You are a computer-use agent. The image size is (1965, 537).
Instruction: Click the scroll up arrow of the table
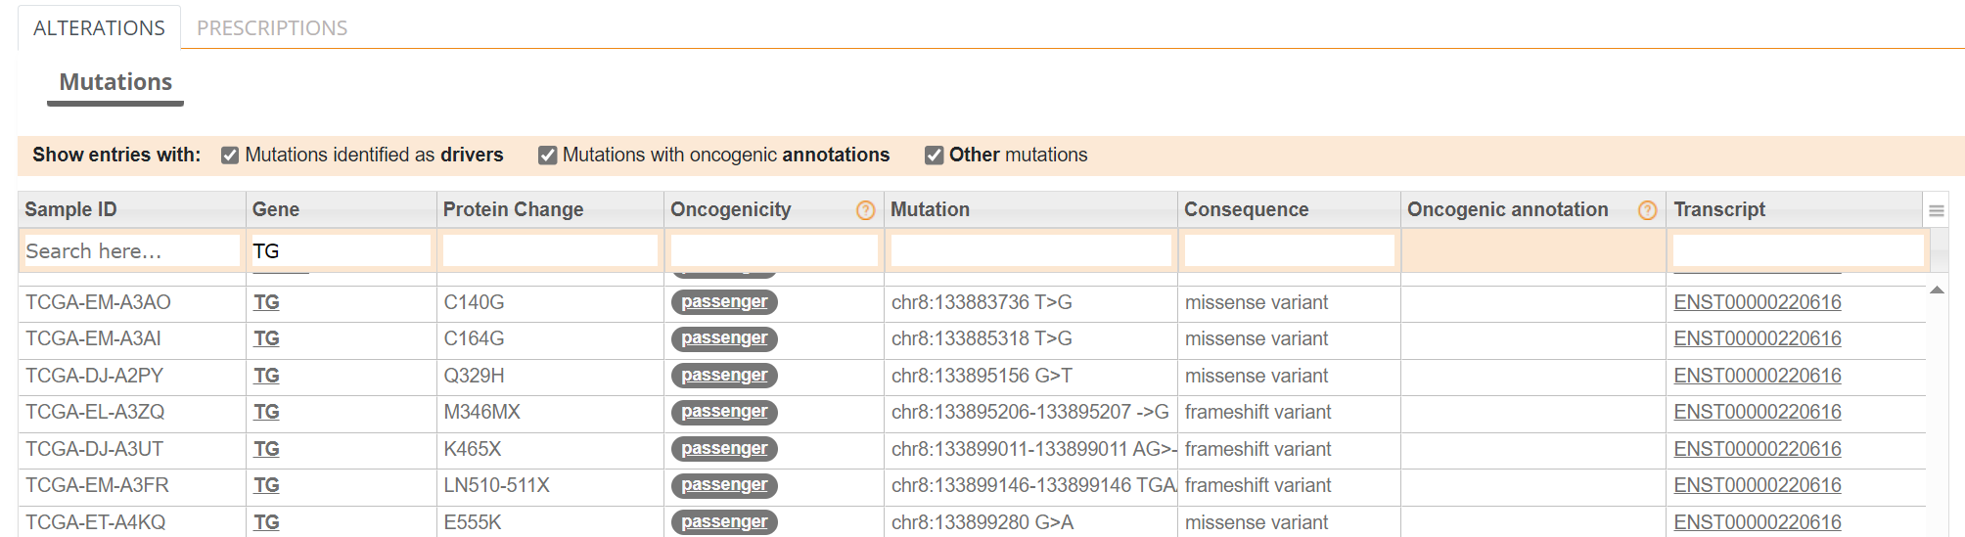tap(1937, 290)
